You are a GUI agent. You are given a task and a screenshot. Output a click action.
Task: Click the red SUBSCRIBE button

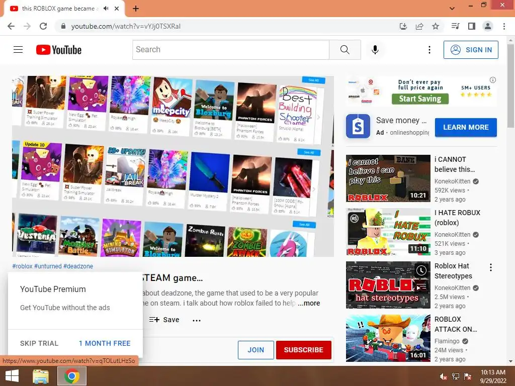click(303, 350)
